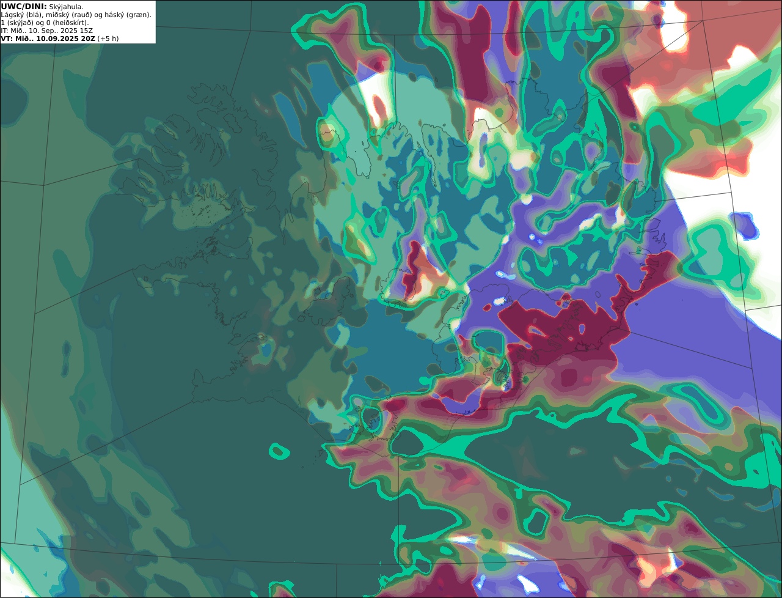Click the '1 (skýjað) og 0 (heiðskírt).' line

(x=45, y=23)
